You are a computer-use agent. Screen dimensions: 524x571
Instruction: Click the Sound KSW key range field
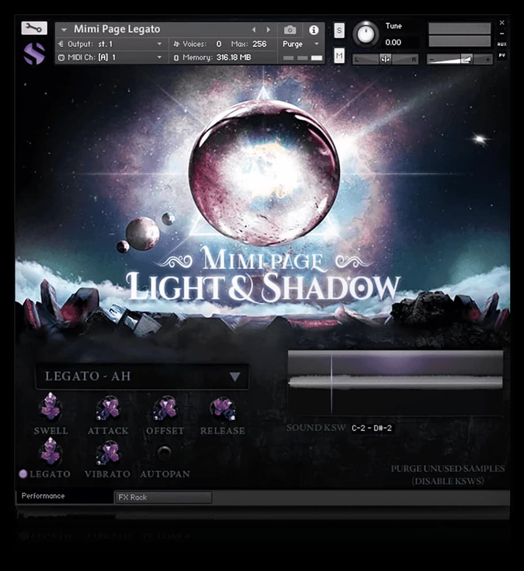coord(372,429)
